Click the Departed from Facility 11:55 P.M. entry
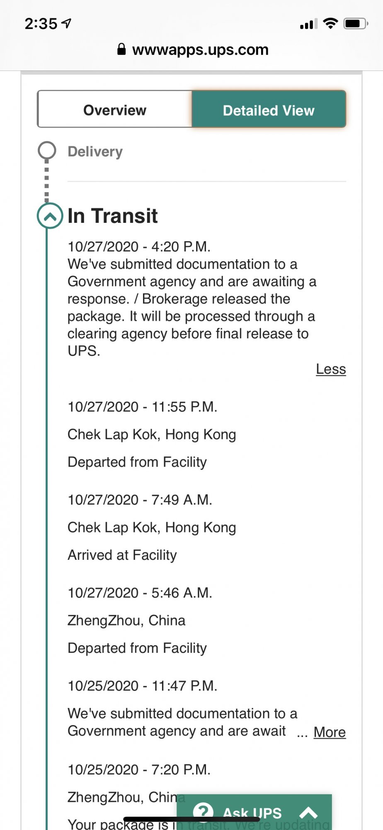Screen dimensions: 383x830 (x=137, y=462)
